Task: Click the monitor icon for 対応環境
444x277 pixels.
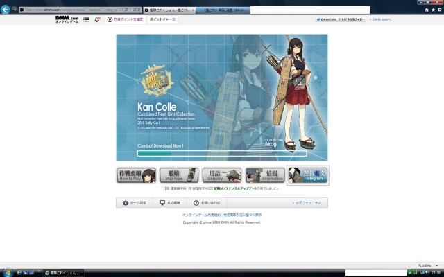Action: pyautogui.click(x=162, y=203)
